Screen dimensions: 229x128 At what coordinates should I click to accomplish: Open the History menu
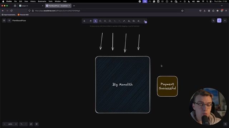[x=33, y=1]
